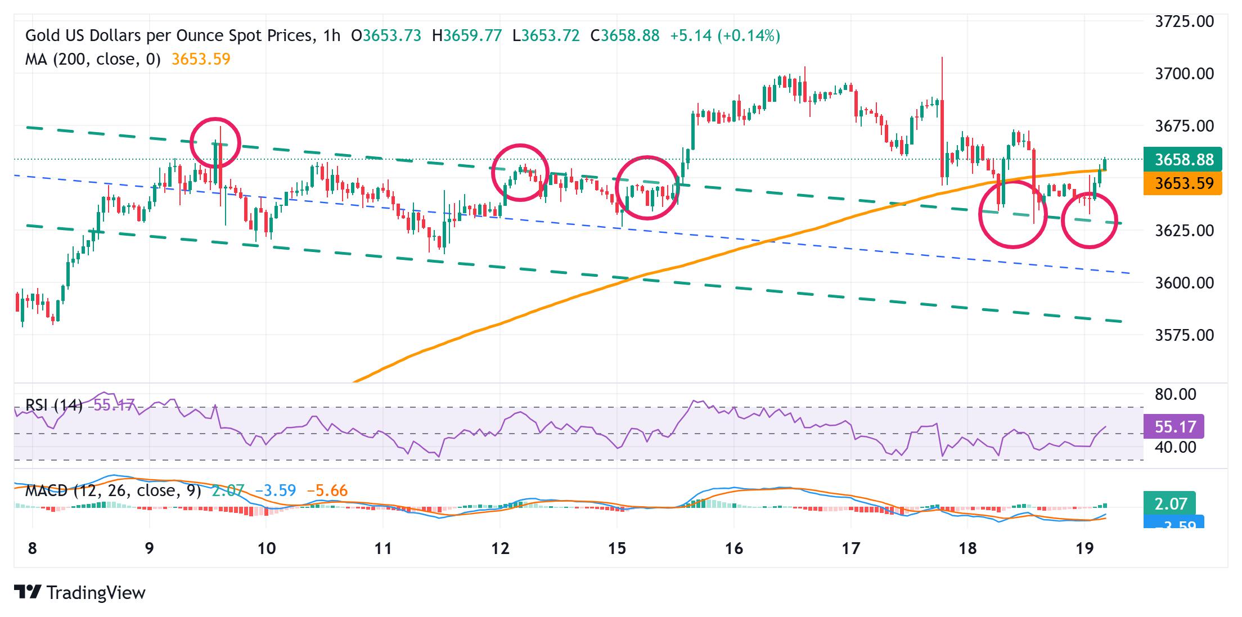Click the 3600.00 price axis label
The height and width of the screenshot is (617, 1242).
pyautogui.click(x=1184, y=283)
